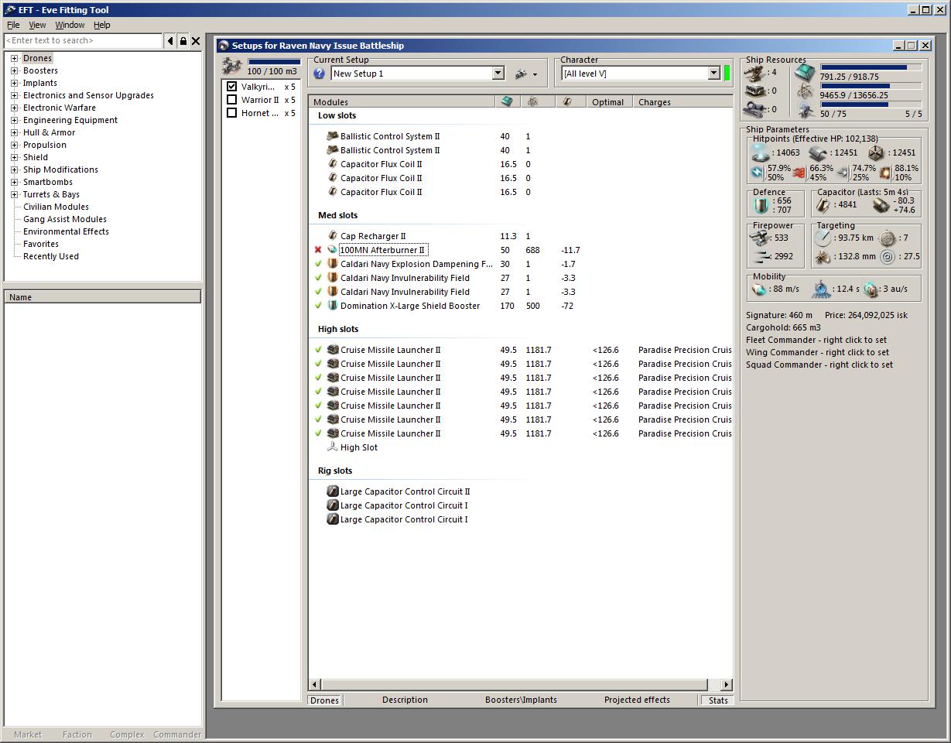Click Squad Commander right click to set
This screenshot has width=951, height=743.
tap(819, 365)
